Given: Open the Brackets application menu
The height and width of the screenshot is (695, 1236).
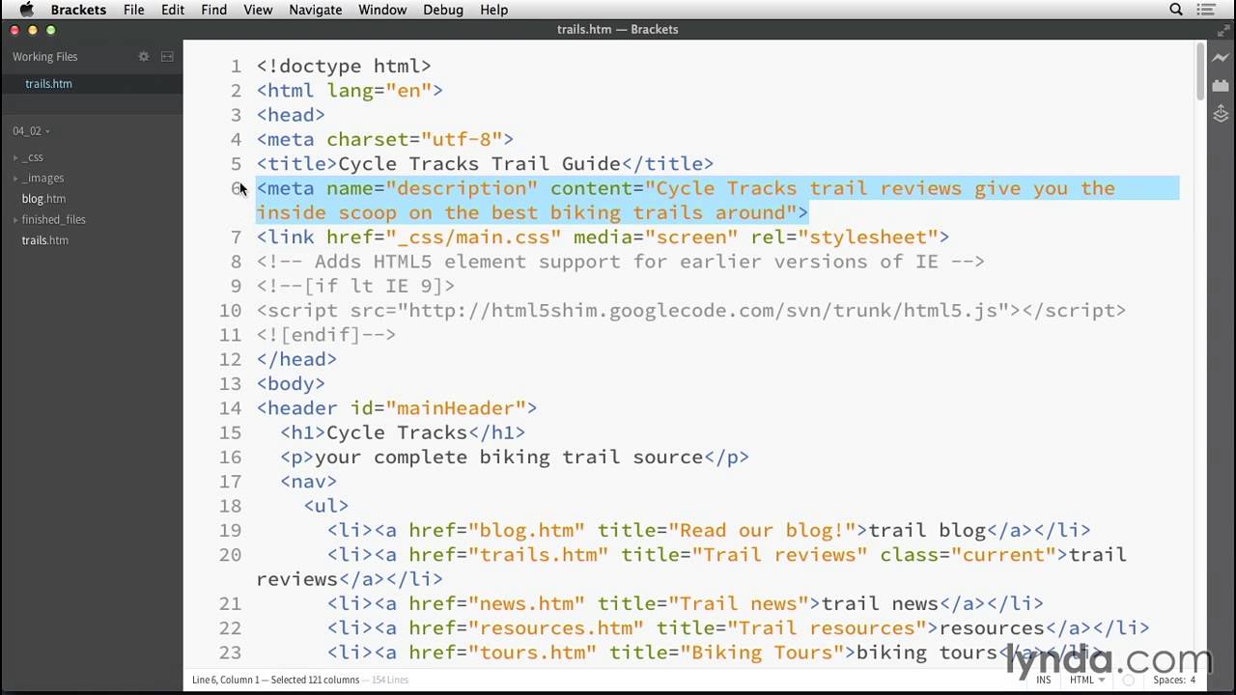Looking at the screenshot, I should click(x=78, y=10).
